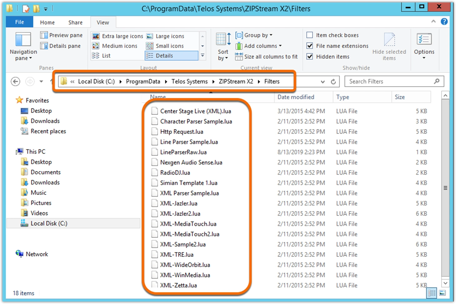456x304 pixels.
Task: Click Size all columns to fit
Action: [266, 56]
